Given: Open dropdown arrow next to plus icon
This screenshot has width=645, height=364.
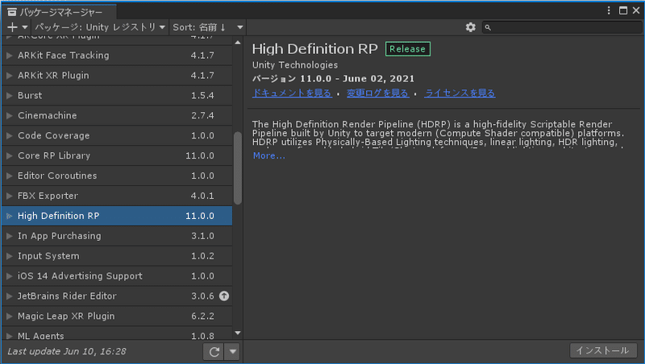Looking at the screenshot, I should 25,27.
